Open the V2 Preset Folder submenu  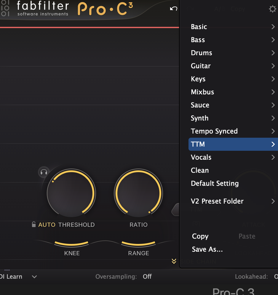click(x=233, y=201)
